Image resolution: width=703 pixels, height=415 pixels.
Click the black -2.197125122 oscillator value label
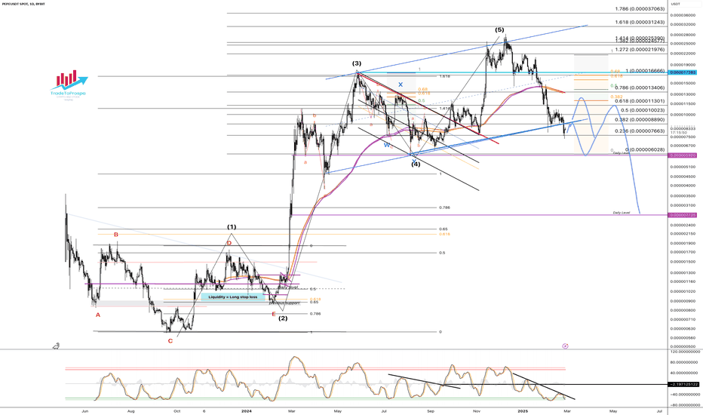pyautogui.click(x=683, y=385)
